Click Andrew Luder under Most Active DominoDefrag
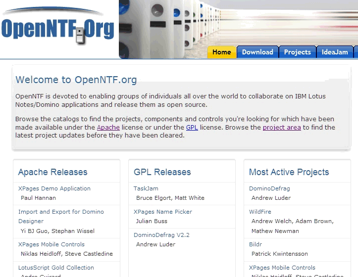 tap(271, 198)
